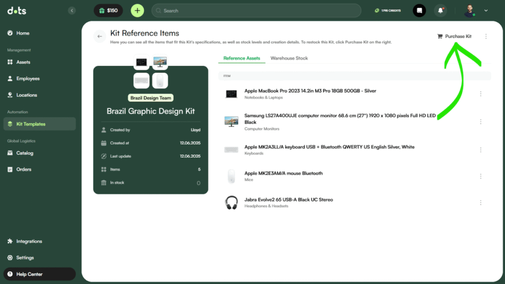Click the Jabra Evolve2 headset thumbnail
This screenshot has height=284, width=505.
231,202
